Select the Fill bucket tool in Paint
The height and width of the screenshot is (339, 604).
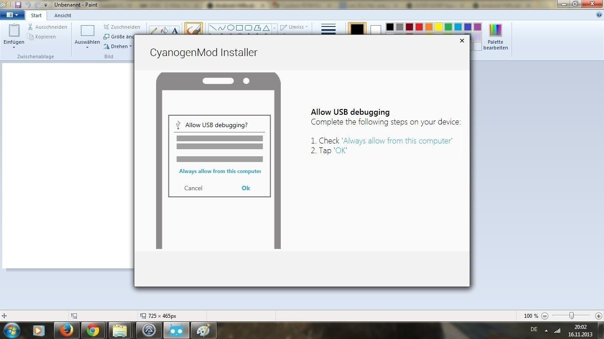pyautogui.click(x=164, y=30)
